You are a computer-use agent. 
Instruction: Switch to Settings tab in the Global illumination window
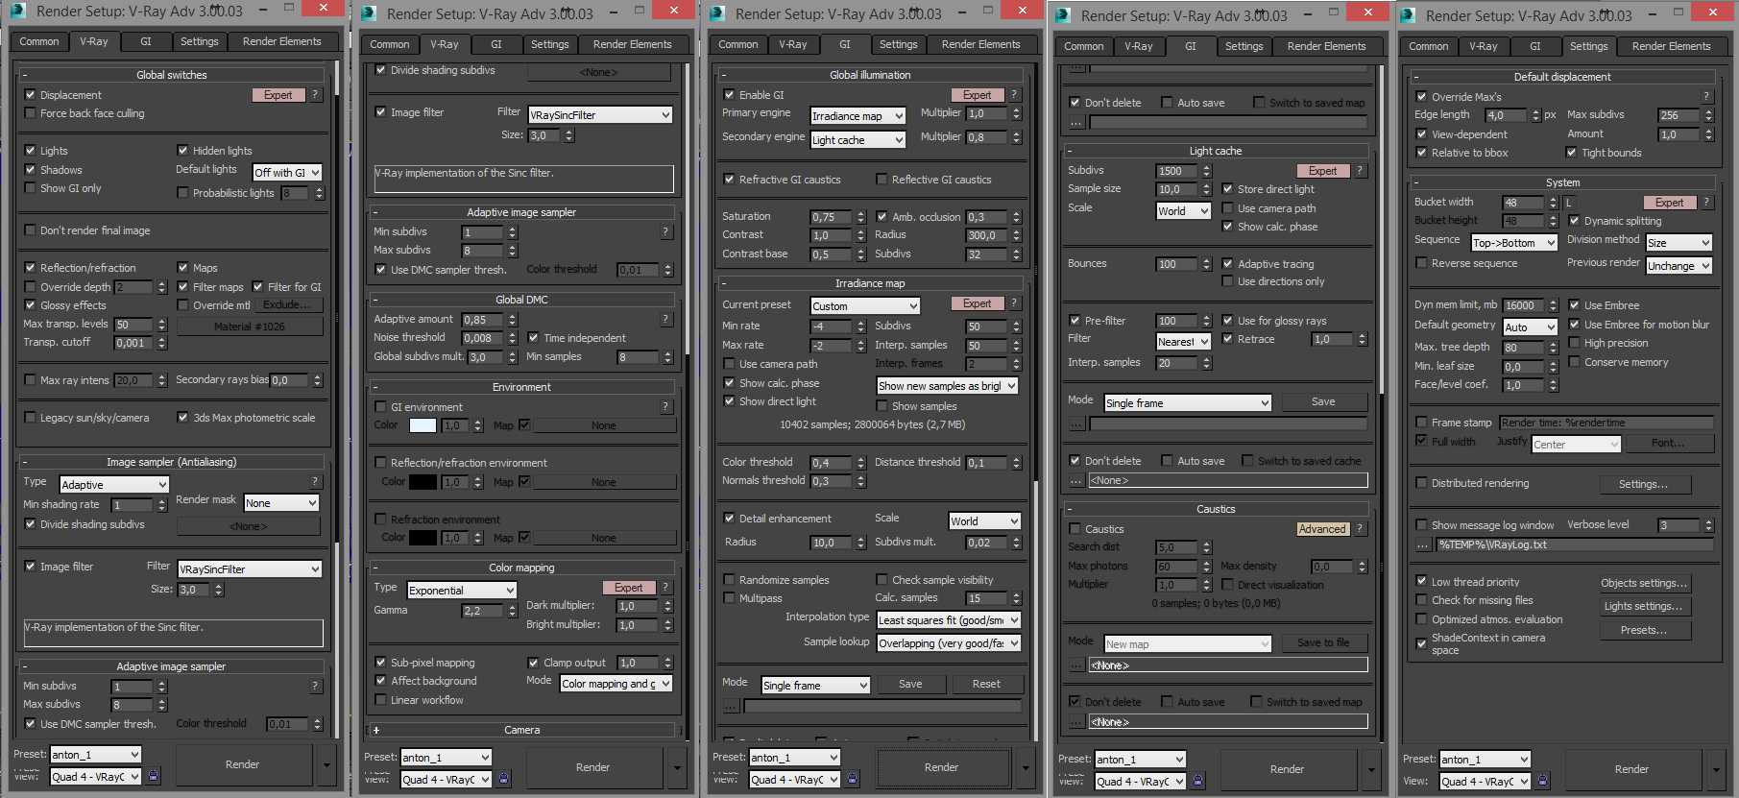899,44
